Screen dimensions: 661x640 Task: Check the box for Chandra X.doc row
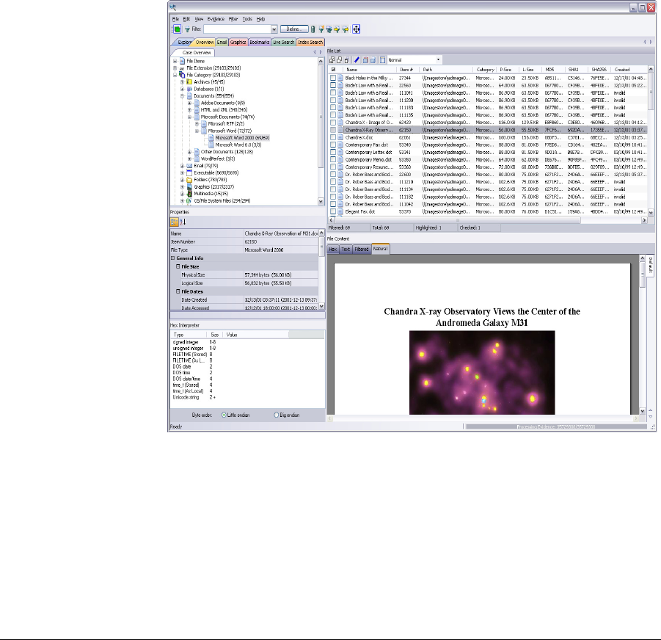pyautogui.click(x=333, y=137)
